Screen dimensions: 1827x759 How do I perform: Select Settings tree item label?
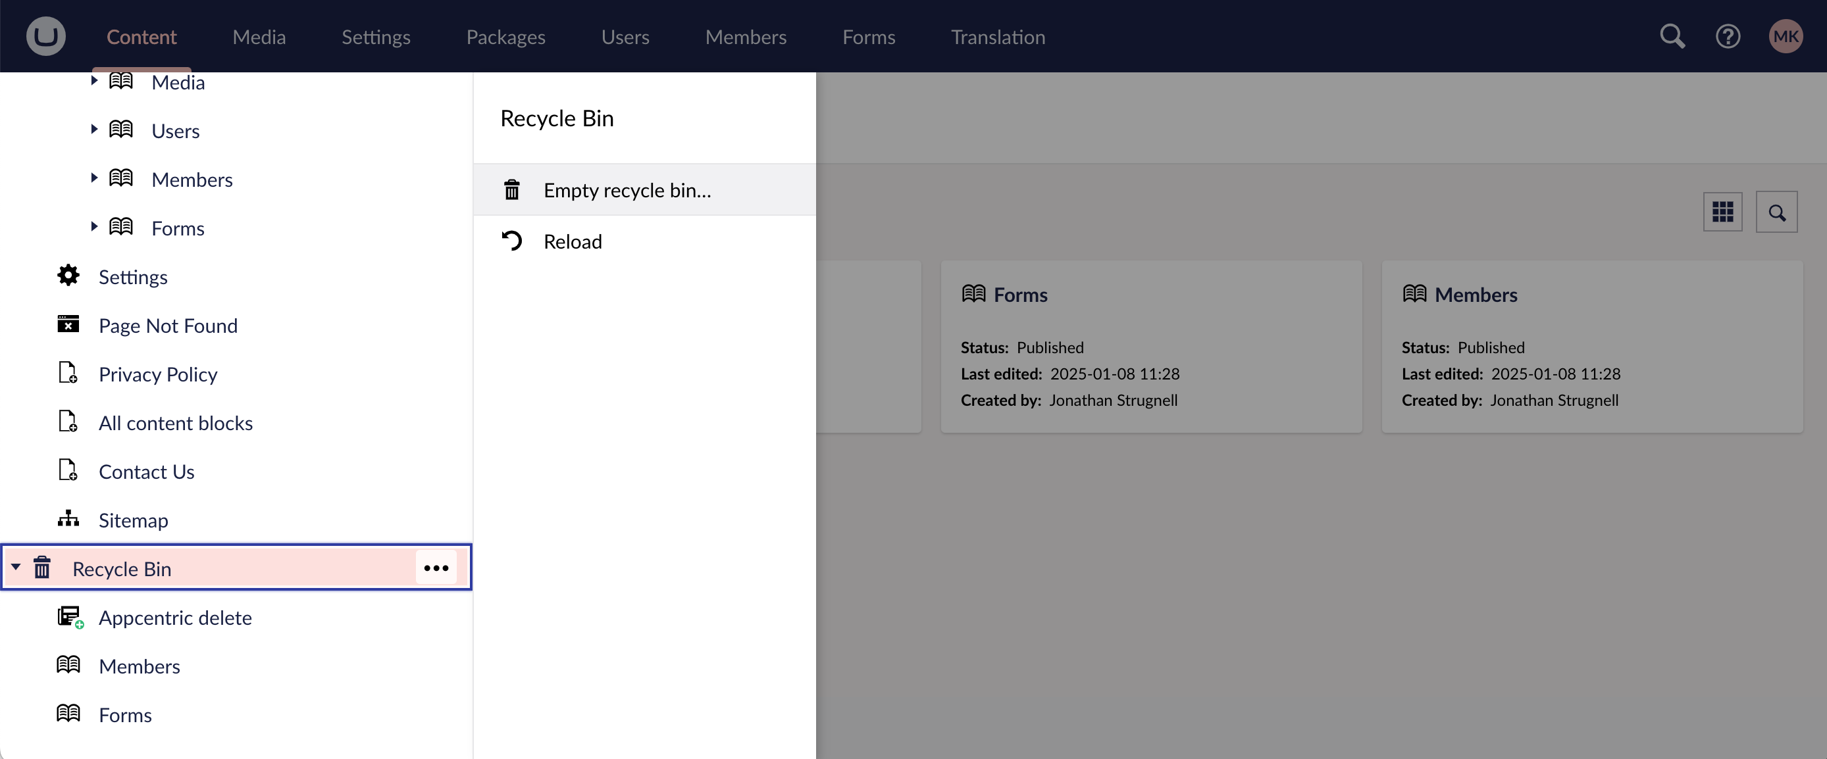coord(133,277)
